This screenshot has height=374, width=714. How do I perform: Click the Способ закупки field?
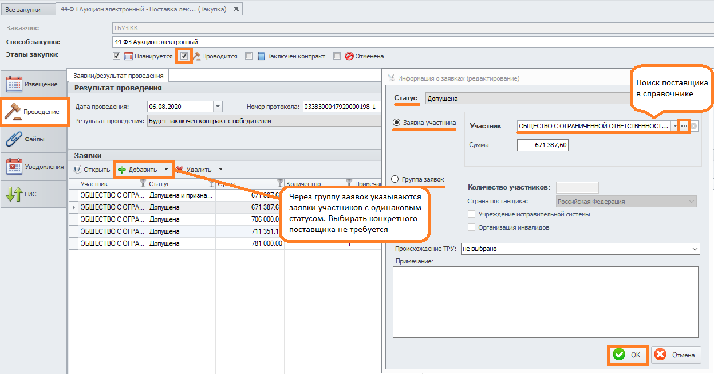coord(412,42)
